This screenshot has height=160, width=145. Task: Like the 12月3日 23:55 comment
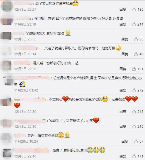136,39
